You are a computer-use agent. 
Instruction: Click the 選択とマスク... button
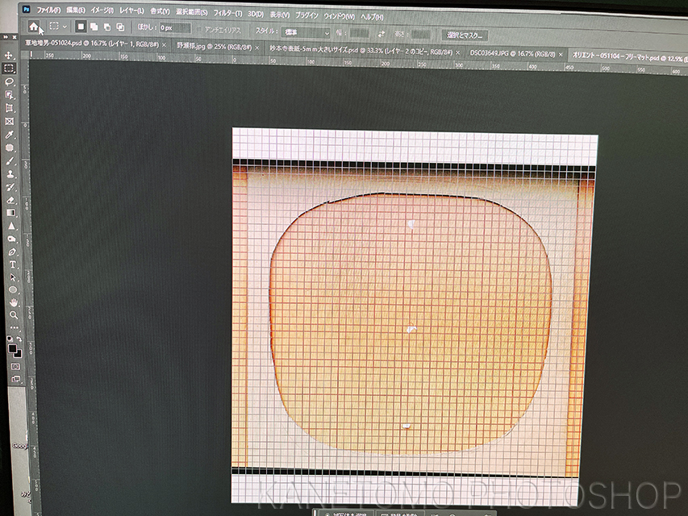coord(465,35)
